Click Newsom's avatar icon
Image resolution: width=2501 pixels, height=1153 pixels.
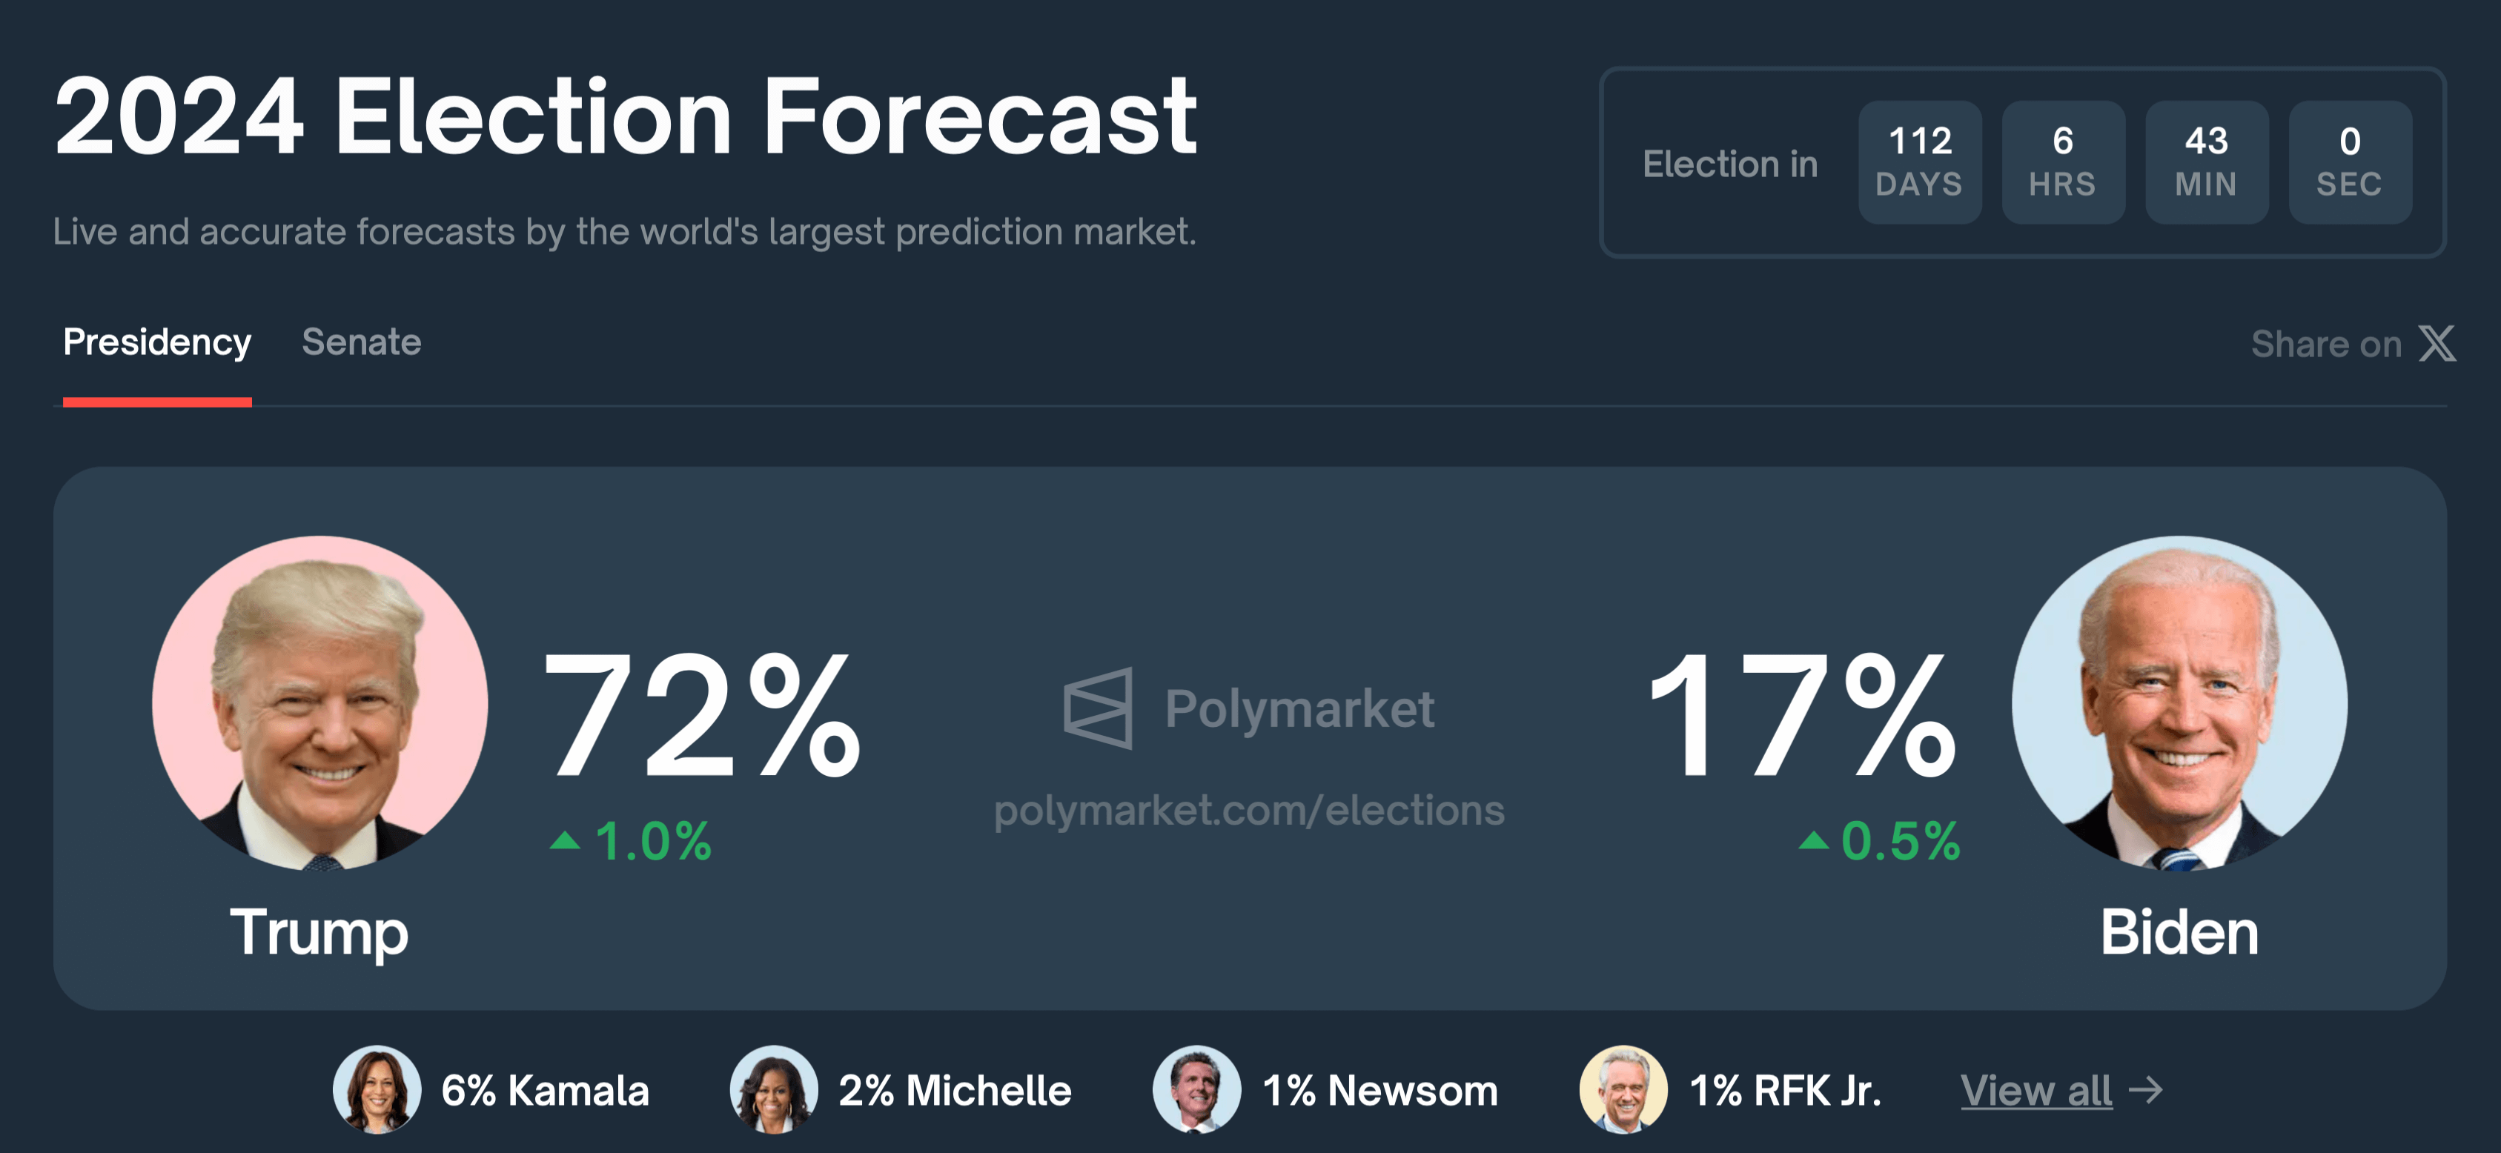coord(1197,1090)
